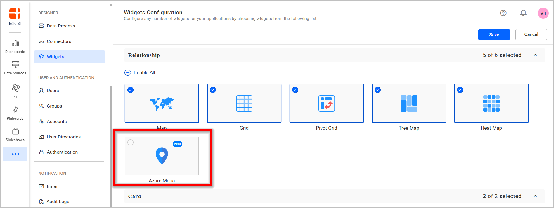Click the help question mark icon
Image resolution: width=554 pixels, height=208 pixels.
(503, 13)
